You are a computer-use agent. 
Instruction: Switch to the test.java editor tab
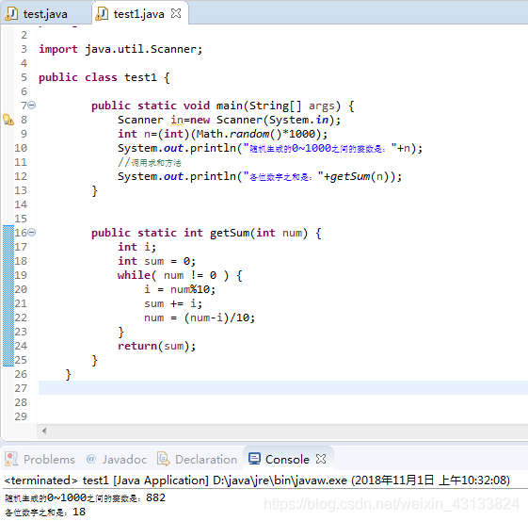coord(45,14)
